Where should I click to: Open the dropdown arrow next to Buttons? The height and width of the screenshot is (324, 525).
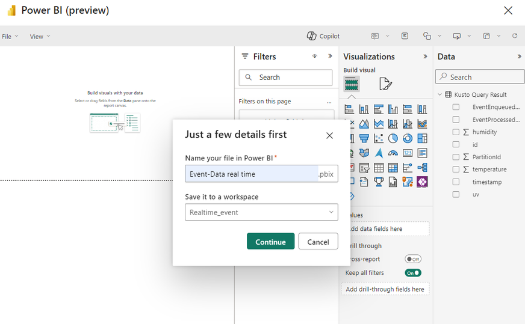coord(469,36)
